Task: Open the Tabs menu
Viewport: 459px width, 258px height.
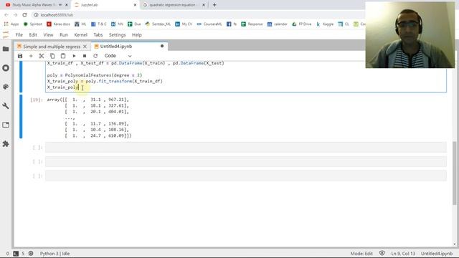Action: point(98,35)
